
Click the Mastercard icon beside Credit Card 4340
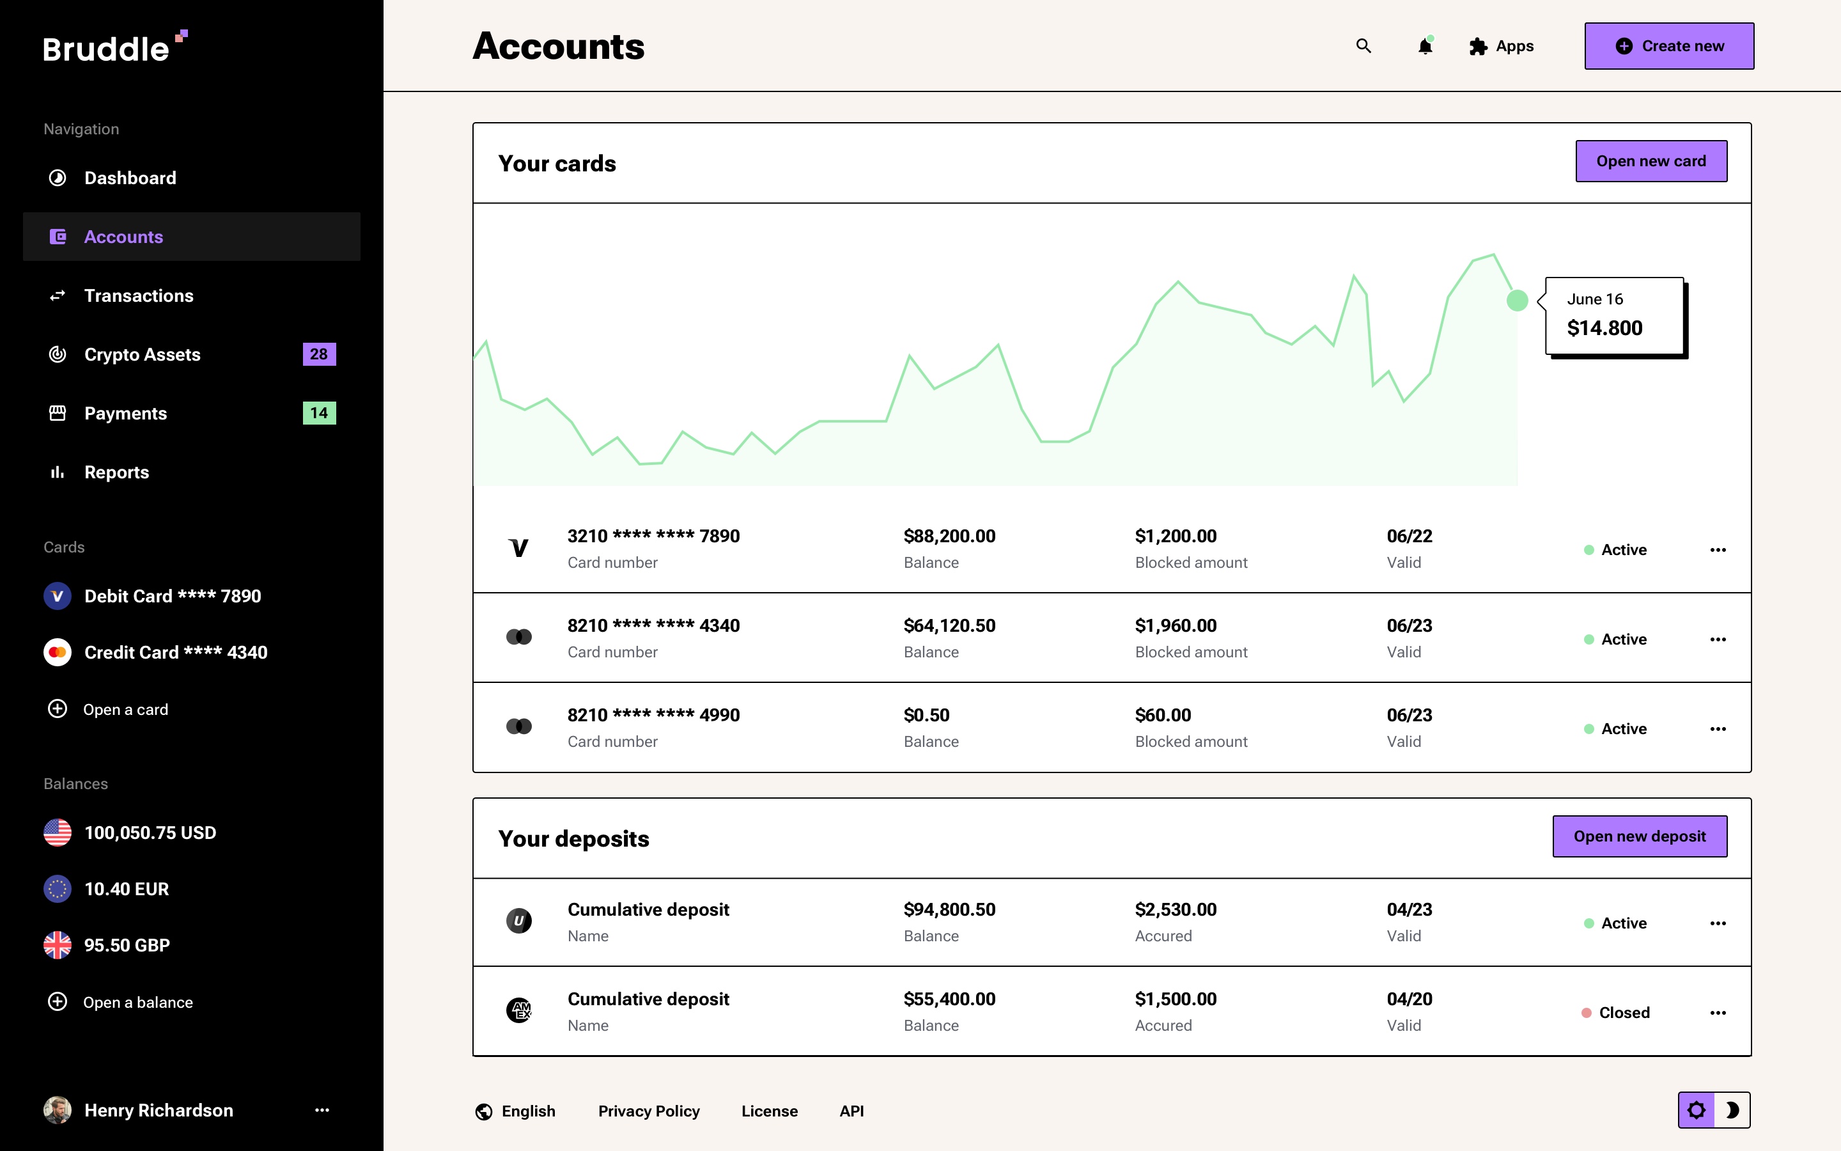click(x=57, y=652)
